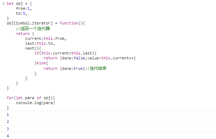
Task: Click the 'obj[Symbol.iterator]' assignment line
Action: pos(46,23)
